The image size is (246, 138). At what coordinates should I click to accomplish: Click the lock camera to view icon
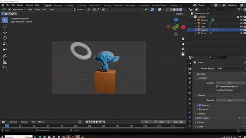[x=183, y=54]
